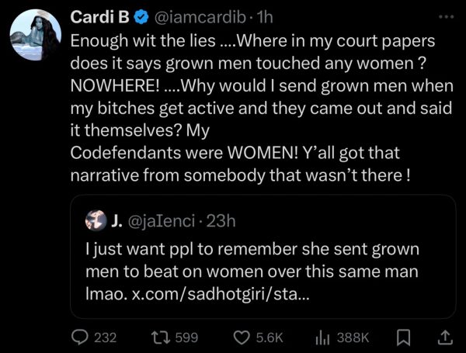Open Cardi B's profile picture
Image resolution: width=466 pixels, height=353 pixels.
coord(33,36)
